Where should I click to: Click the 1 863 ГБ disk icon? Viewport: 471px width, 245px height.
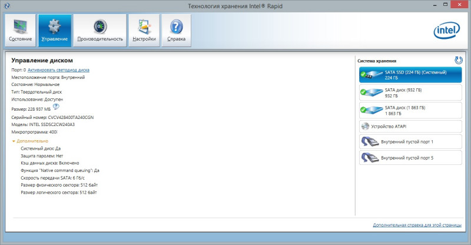(371, 110)
